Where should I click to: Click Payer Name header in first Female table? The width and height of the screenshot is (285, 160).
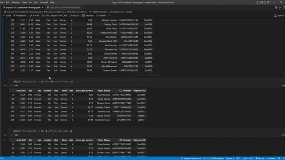coord(104,91)
